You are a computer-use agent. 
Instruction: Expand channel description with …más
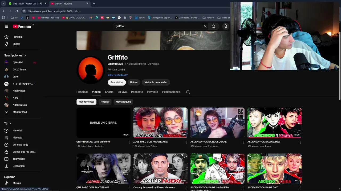[x=121, y=70]
